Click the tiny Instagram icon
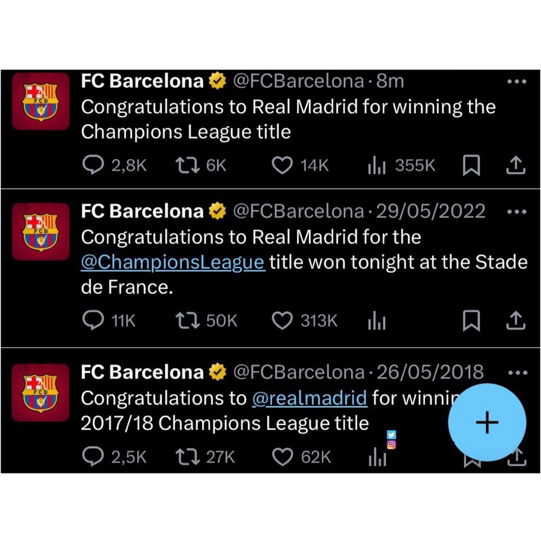This screenshot has height=543, width=541. pyautogui.click(x=392, y=446)
